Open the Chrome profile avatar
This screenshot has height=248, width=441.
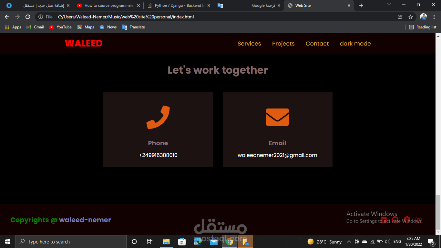(x=424, y=17)
